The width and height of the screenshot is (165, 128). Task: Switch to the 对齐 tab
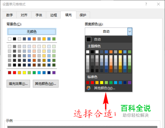click(24, 15)
